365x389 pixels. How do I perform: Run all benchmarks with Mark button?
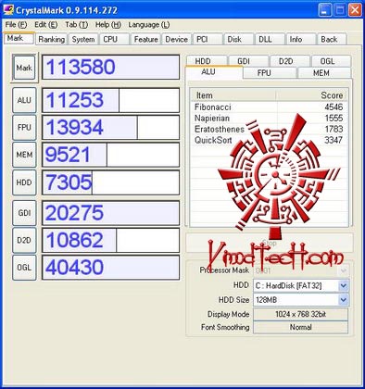pos(24,68)
